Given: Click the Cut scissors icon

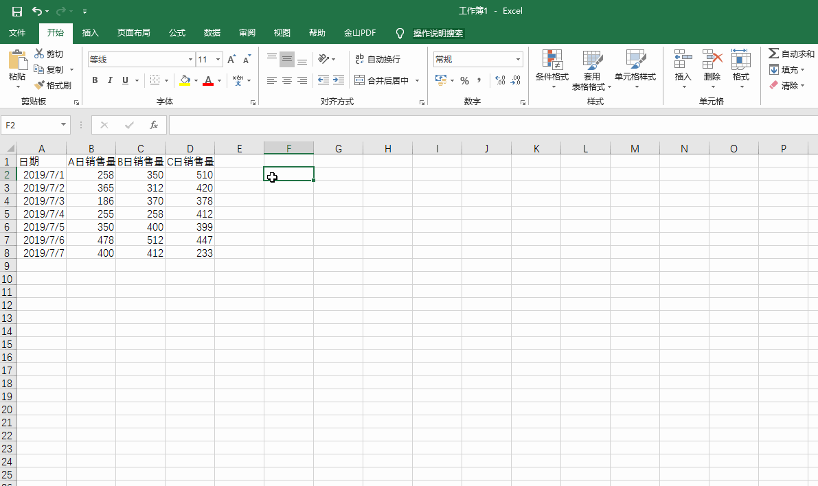Looking at the screenshot, I should click(x=40, y=54).
